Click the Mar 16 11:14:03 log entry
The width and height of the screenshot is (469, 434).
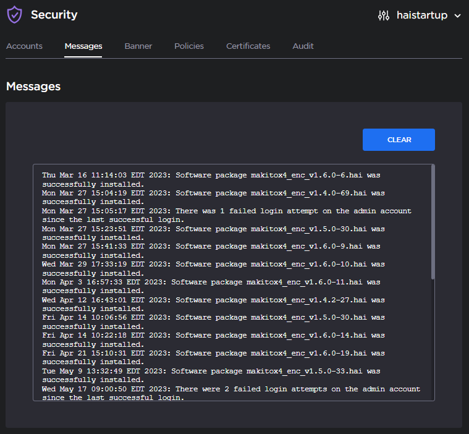(x=213, y=179)
